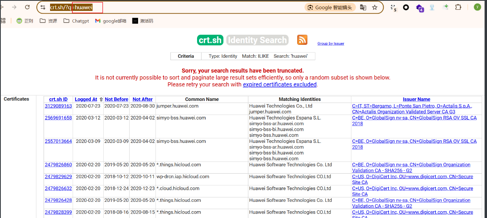The height and width of the screenshot is (218, 487).
Task: Click the green plus extension icon
Action: [x=445, y=7]
